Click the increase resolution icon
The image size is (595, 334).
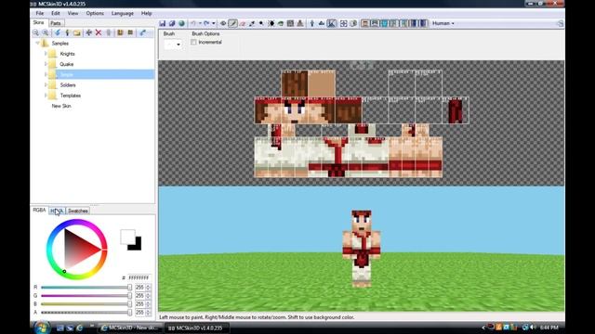pos(120,33)
